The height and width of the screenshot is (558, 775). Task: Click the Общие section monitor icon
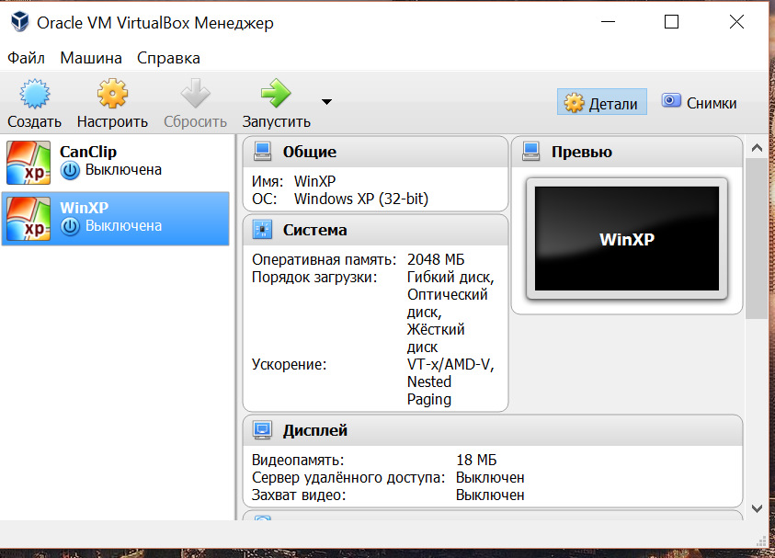pyautogui.click(x=262, y=152)
